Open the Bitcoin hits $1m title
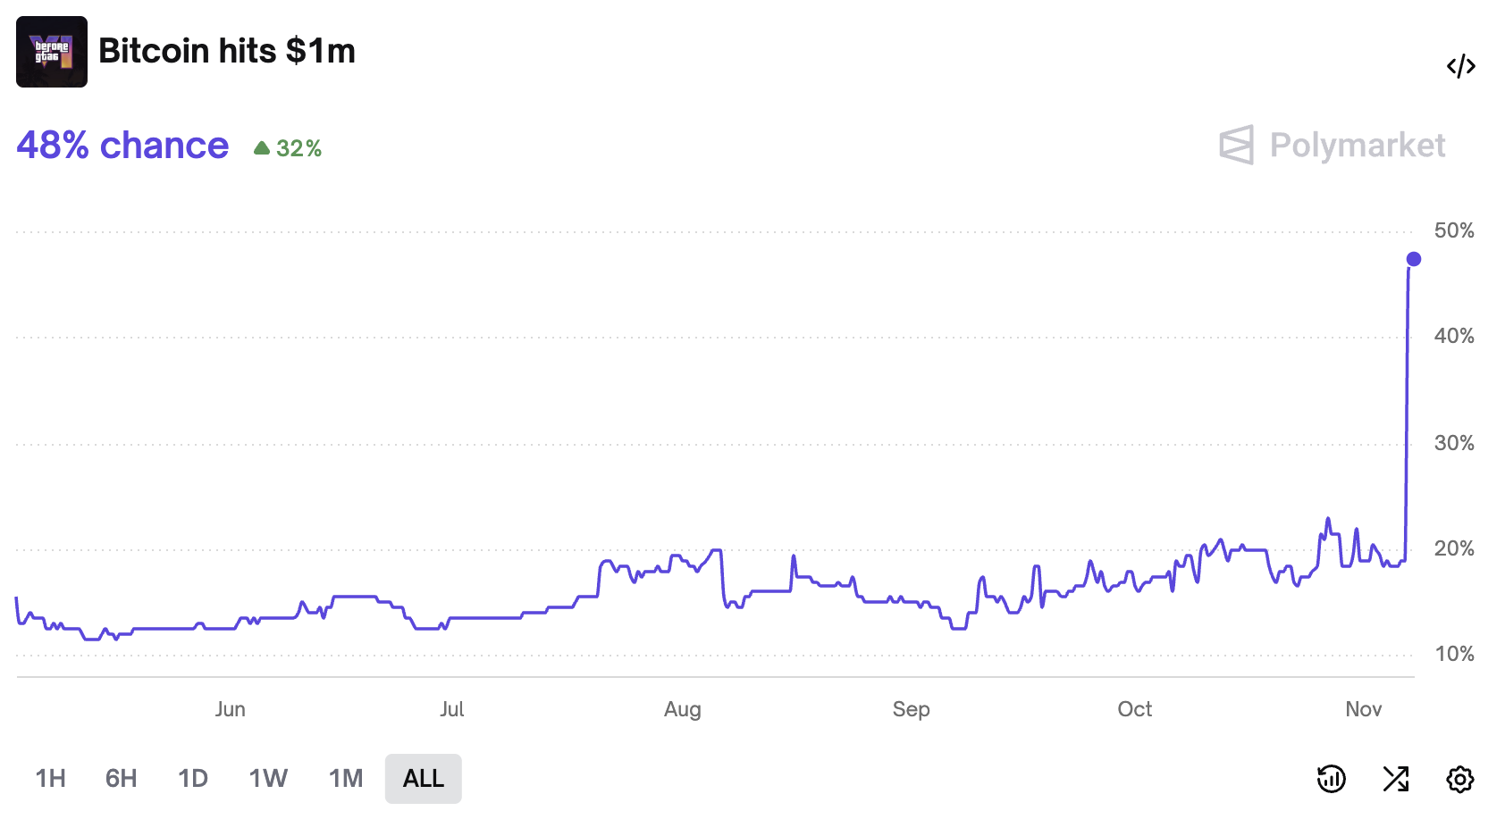The image size is (1505, 836). (227, 52)
